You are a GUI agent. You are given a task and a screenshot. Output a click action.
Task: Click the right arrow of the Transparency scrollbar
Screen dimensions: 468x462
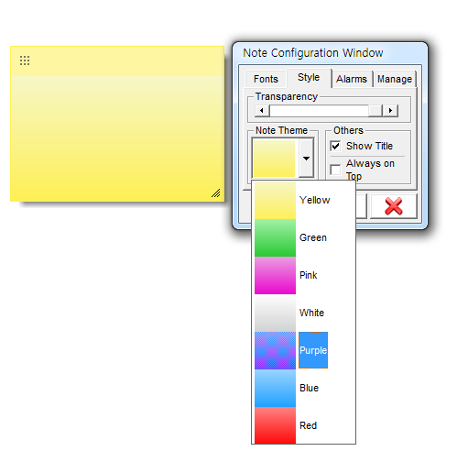point(390,111)
